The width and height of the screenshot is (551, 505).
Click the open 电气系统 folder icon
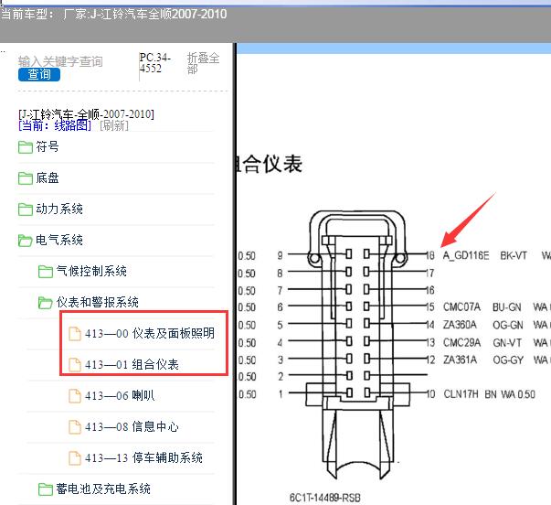26,241
